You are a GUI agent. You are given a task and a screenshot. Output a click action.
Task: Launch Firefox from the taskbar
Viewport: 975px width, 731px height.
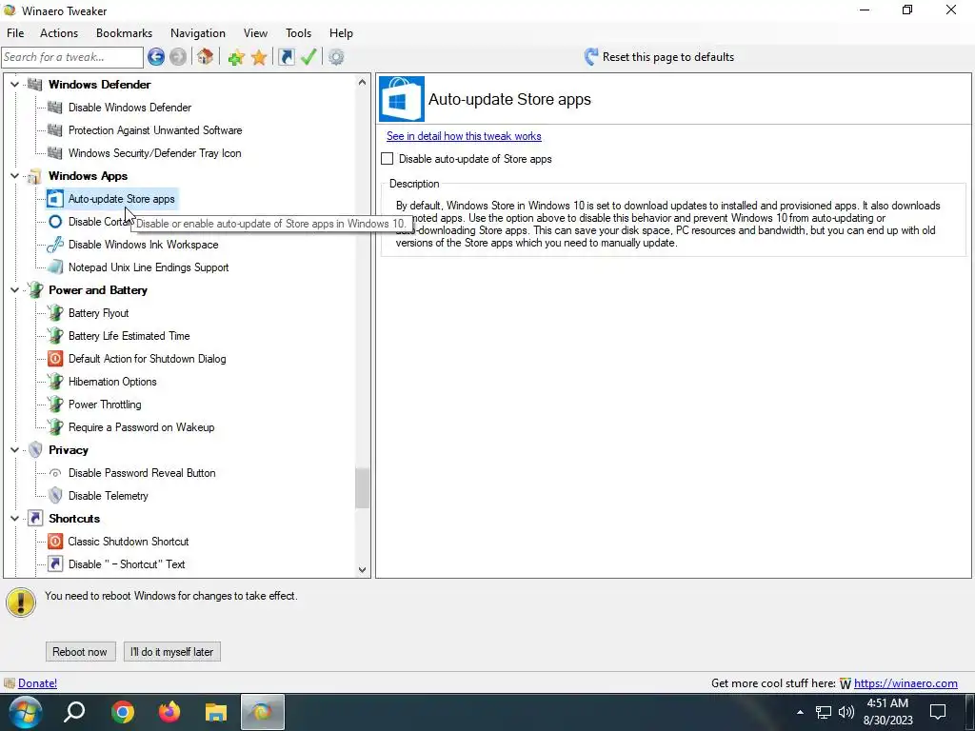(x=169, y=712)
